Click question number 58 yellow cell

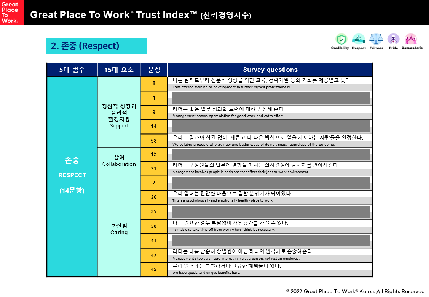coord(154,141)
